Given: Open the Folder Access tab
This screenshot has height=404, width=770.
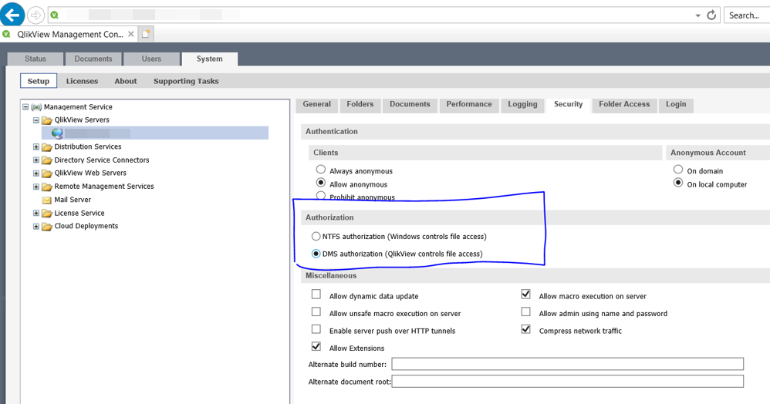Looking at the screenshot, I should pos(624,104).
